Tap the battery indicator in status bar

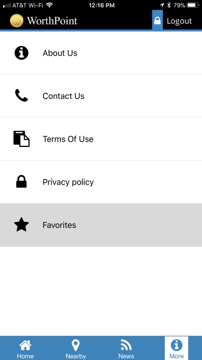coord(193,5)
